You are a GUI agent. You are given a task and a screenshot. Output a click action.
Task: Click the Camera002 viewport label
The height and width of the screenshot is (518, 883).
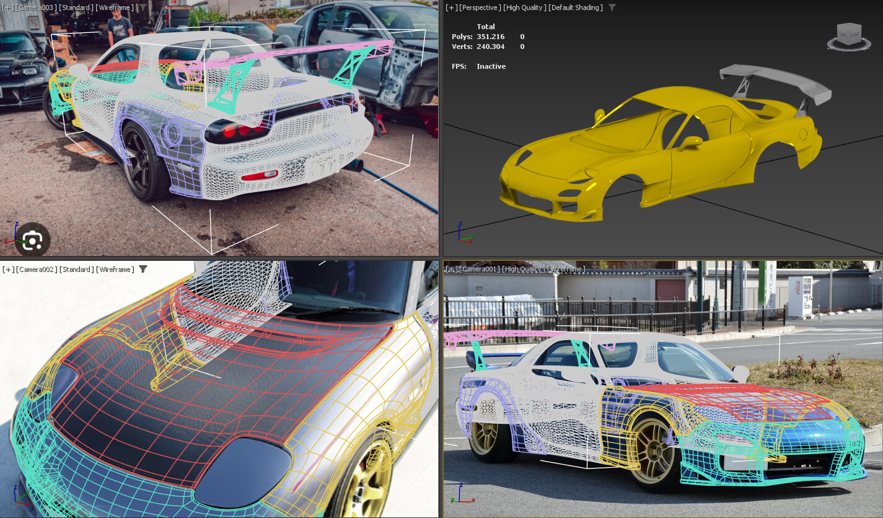point(37,270)
